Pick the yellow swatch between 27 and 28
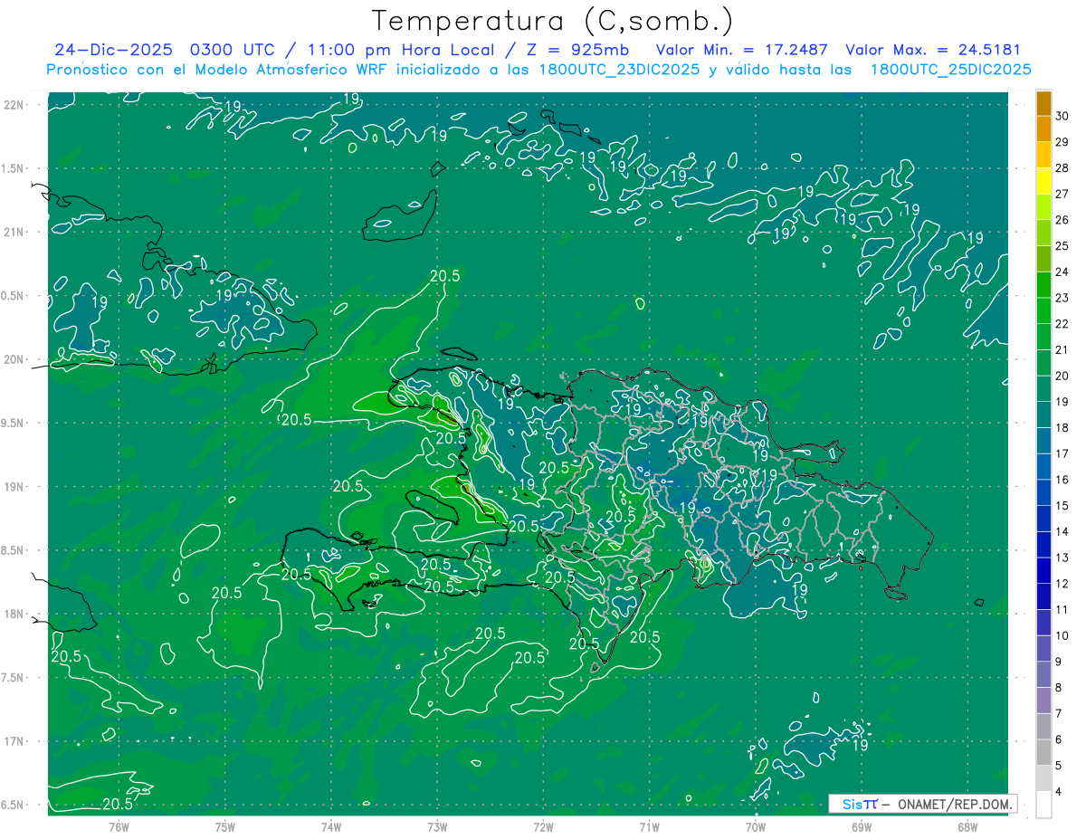The image size is (1086, 839). tap(1043, 180)
